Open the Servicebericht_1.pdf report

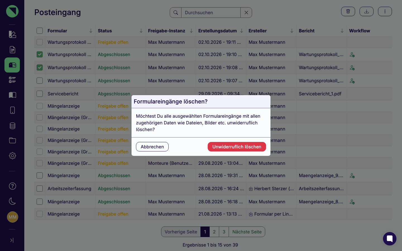(x=320, y=94)
